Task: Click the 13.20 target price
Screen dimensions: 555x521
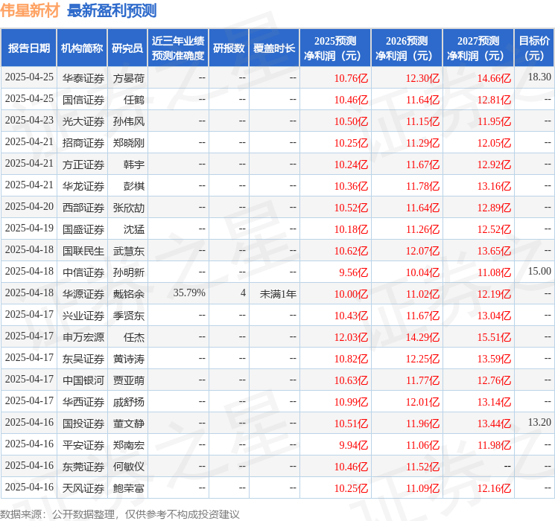Action: click(x=539, y=422)
